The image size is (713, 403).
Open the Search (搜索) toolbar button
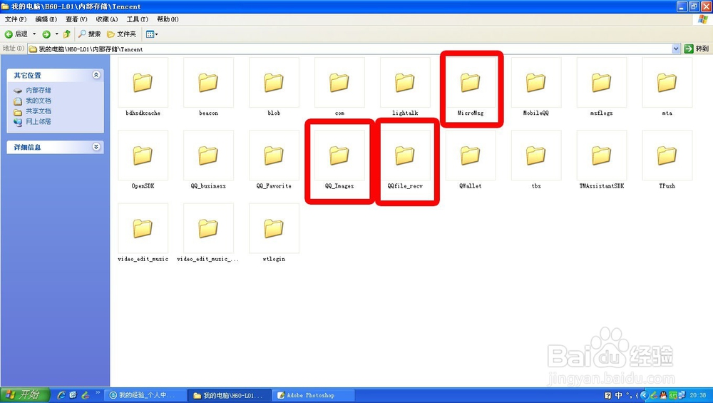(x=89, y=34)
